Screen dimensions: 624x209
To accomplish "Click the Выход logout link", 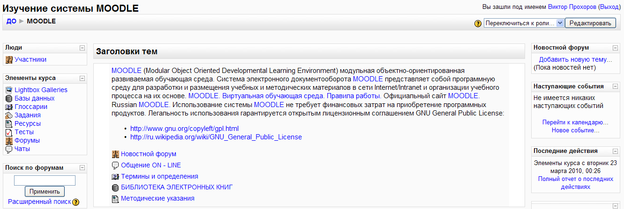I will point(610,7).
